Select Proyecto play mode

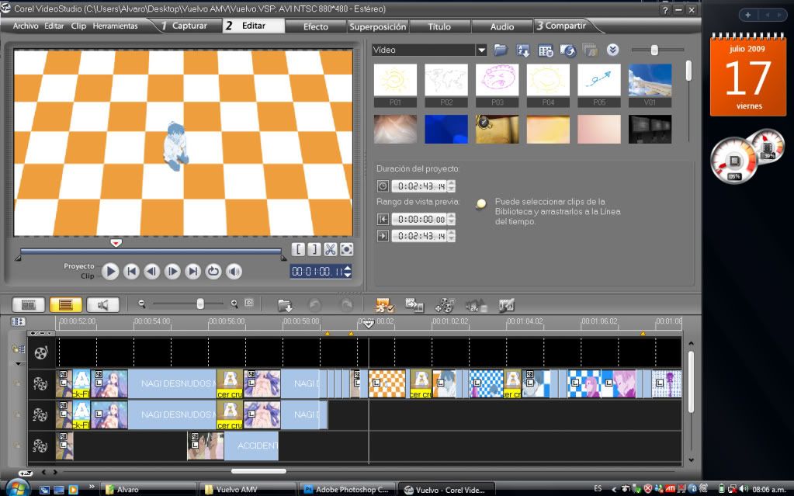tap(78, 266)
